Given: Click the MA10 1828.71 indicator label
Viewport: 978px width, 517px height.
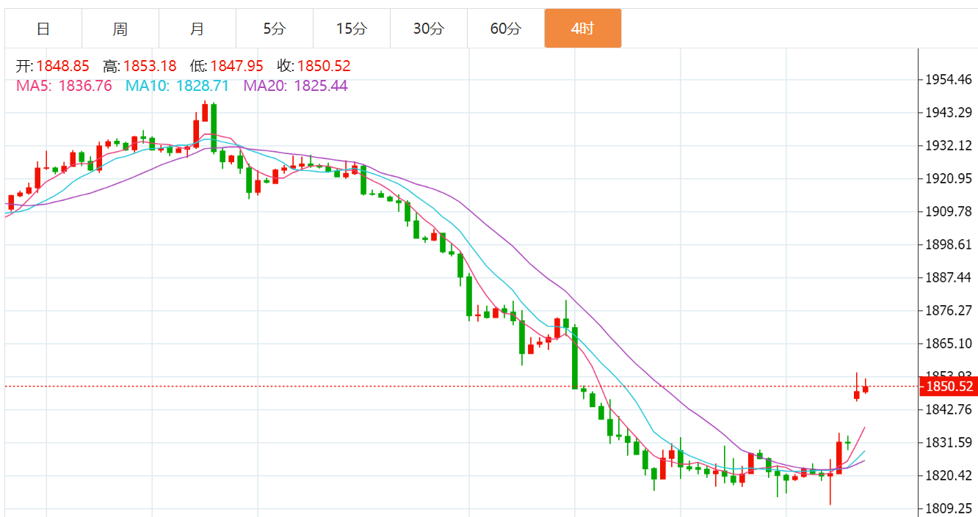Looking at the screenshot, I should point(177,86).
